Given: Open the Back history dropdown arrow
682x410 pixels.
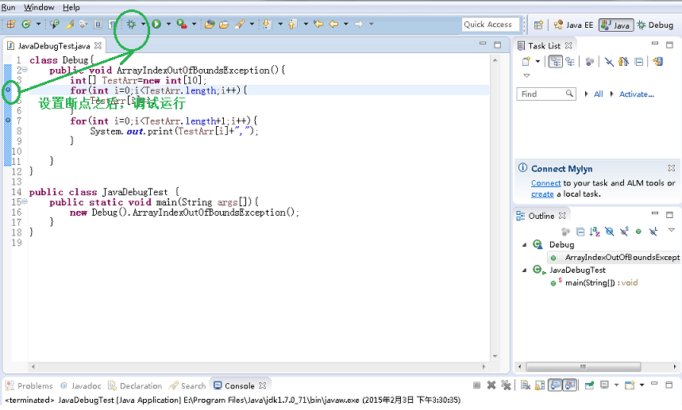Looking at the screenshot, I should 346,24.
